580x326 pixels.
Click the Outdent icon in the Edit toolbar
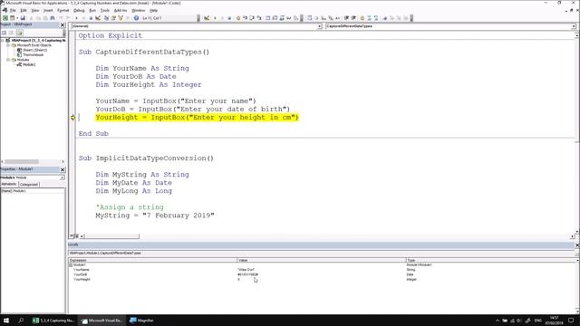pyautogui.click(x=353, y=18)
